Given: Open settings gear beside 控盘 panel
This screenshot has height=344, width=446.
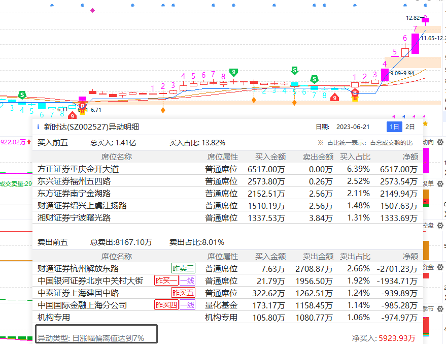Looking at the screenshot, I should 440,226.
